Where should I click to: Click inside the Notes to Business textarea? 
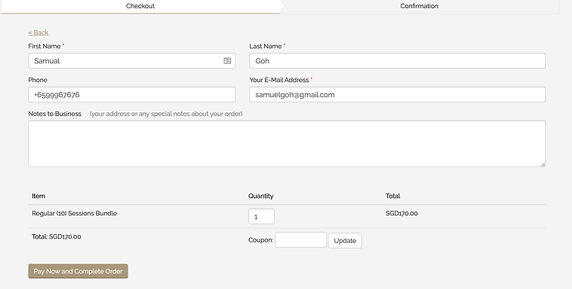tap(287, 144)
